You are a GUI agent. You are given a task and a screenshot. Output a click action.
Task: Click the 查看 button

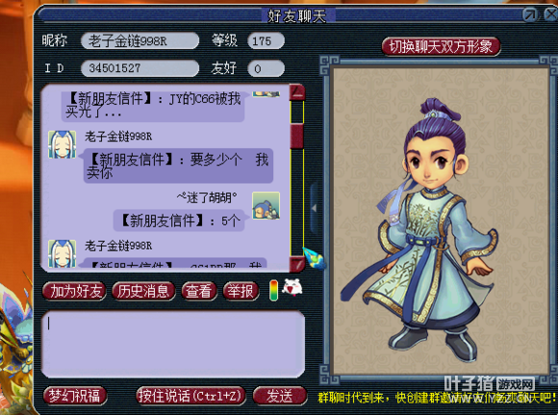(x=199, y=291)
